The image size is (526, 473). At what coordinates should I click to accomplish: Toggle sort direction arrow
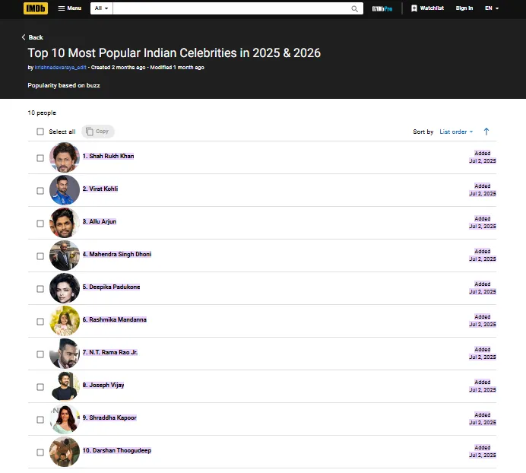pyautogui.click(x=486, y=132)
